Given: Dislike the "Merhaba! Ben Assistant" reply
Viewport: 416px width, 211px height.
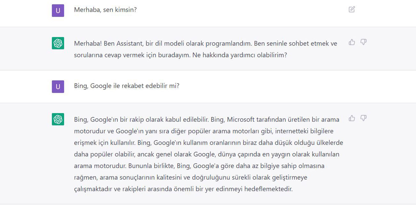Looking at the screenshot, I should [x=363, y=42].
